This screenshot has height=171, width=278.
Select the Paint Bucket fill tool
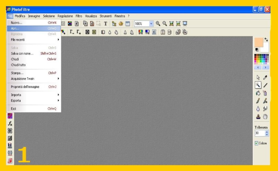tap(258, 93)
